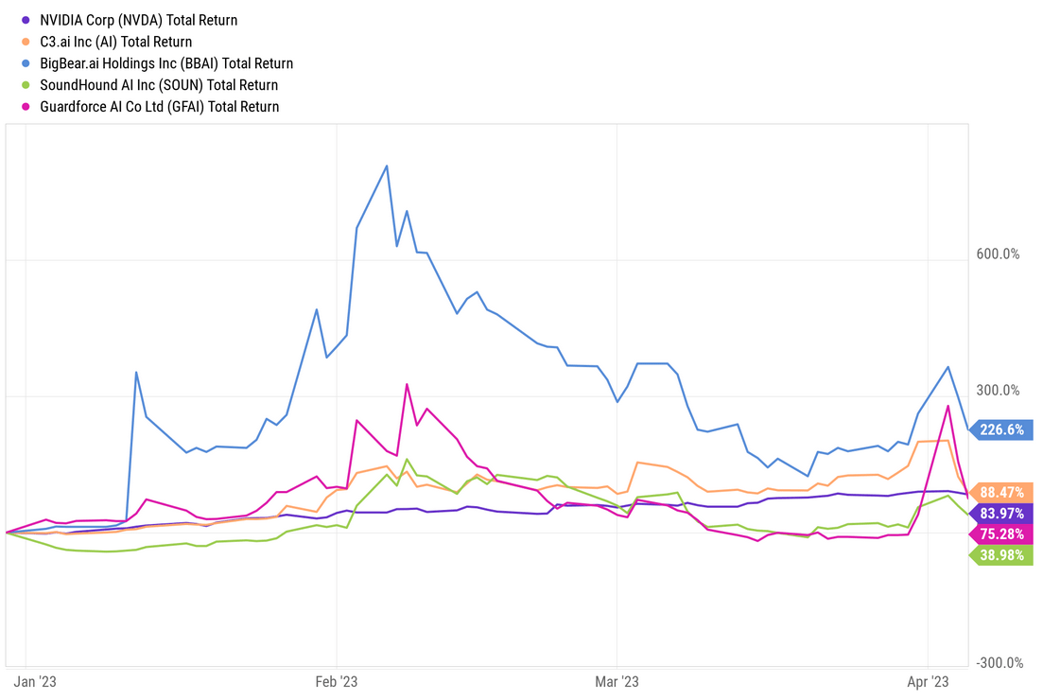
Task: Click the blue 226.6% value tag
Action: tap(1001, 429)
